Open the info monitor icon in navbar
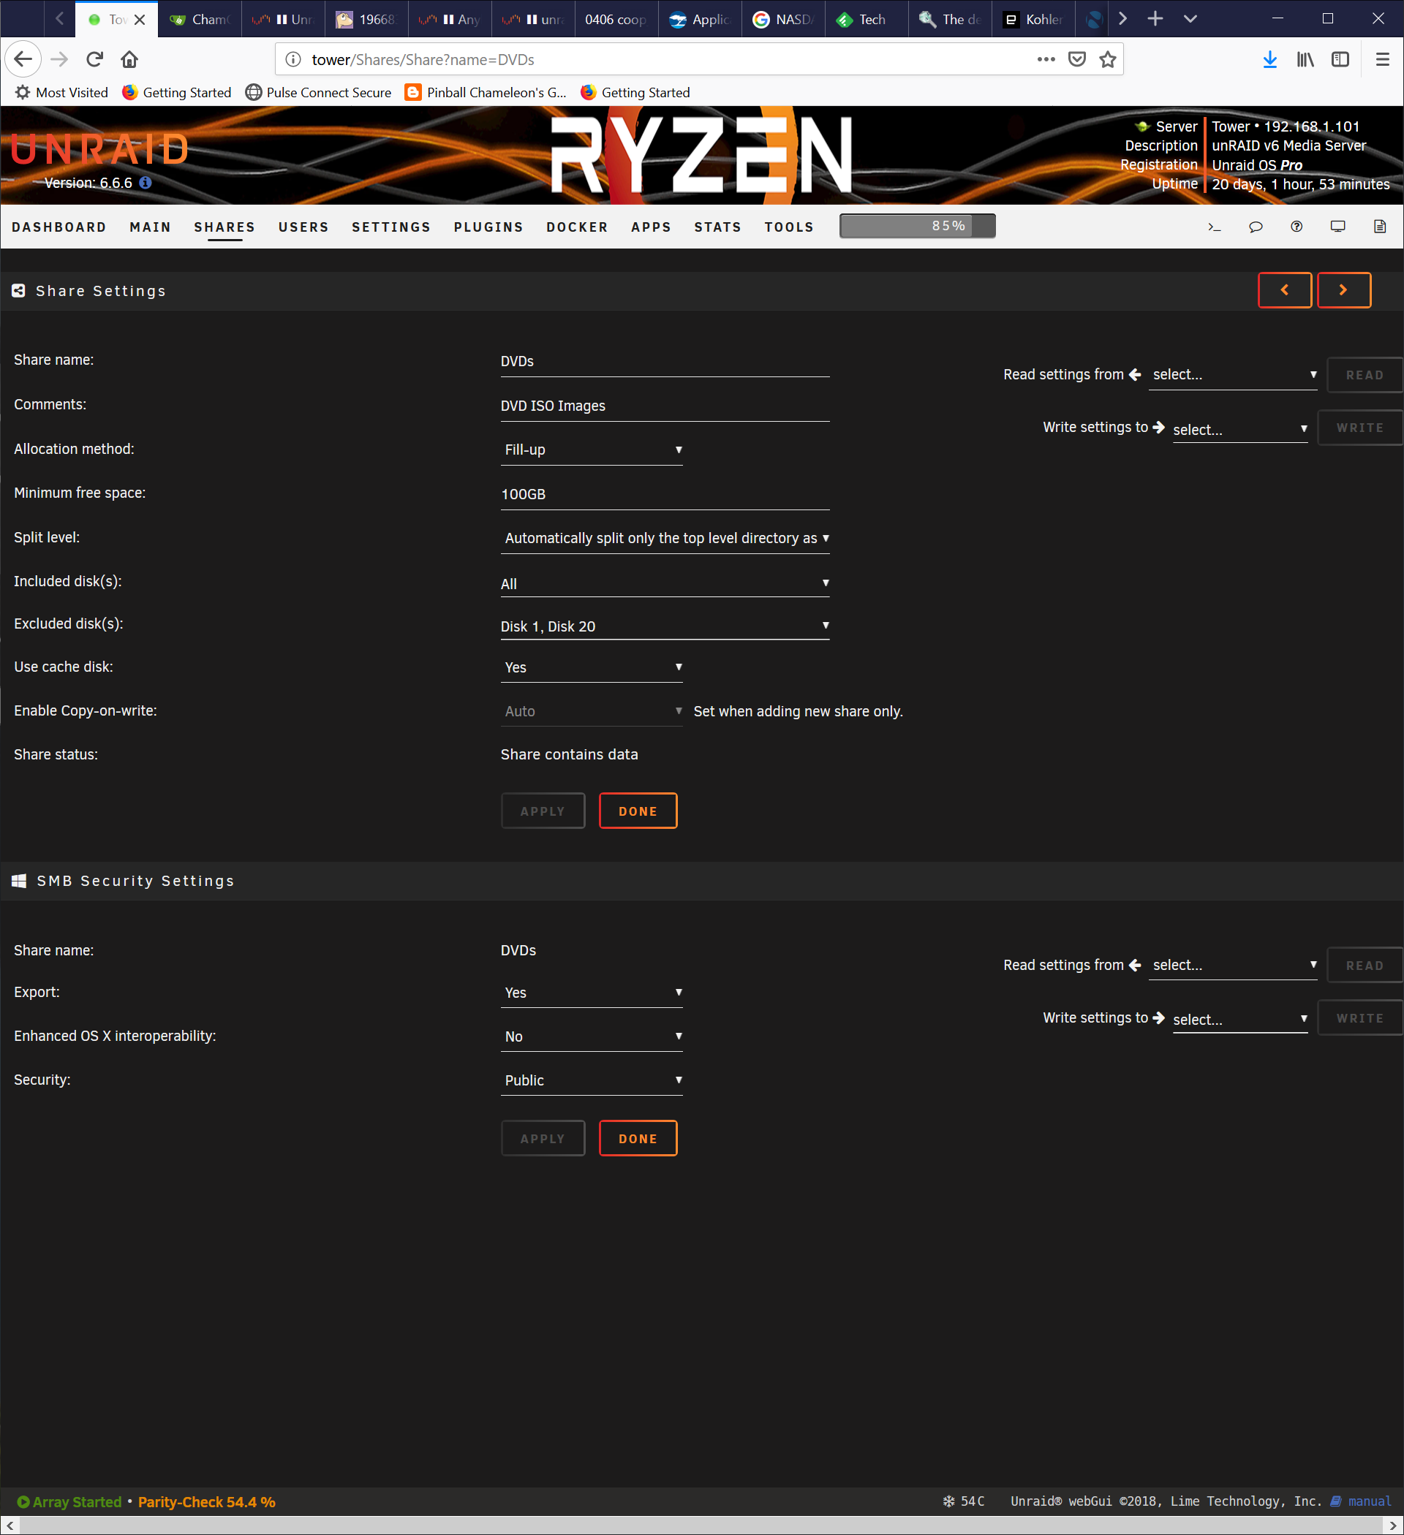The image size is (1404, 1535). pyautogui.click(x=1337, y=226)
